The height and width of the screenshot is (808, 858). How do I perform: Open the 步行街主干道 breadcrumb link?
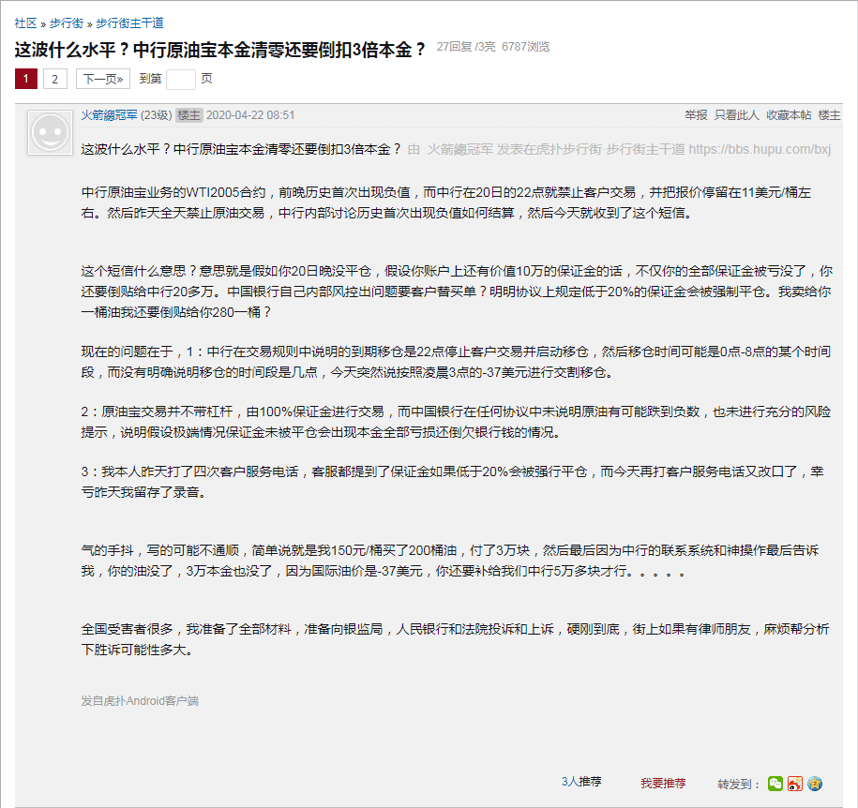pos(129,23)
